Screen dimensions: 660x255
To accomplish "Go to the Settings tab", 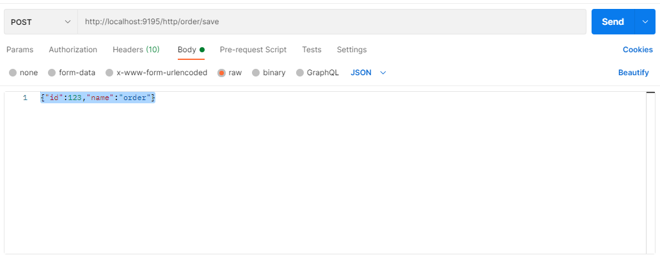I will [352, 50].
